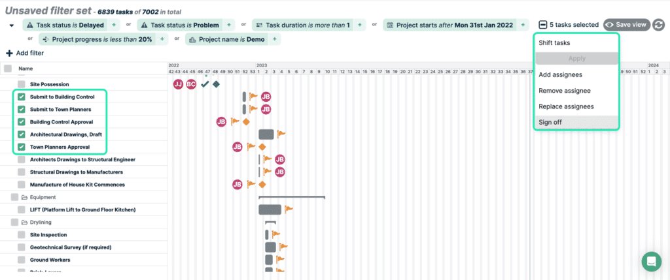
Task: Open the 5 tasks selected dropdown
Action: point(568,25)
